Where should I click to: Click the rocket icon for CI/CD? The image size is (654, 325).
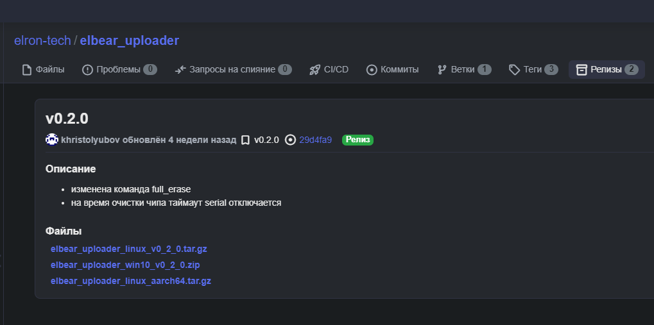(x=314, y=70)
